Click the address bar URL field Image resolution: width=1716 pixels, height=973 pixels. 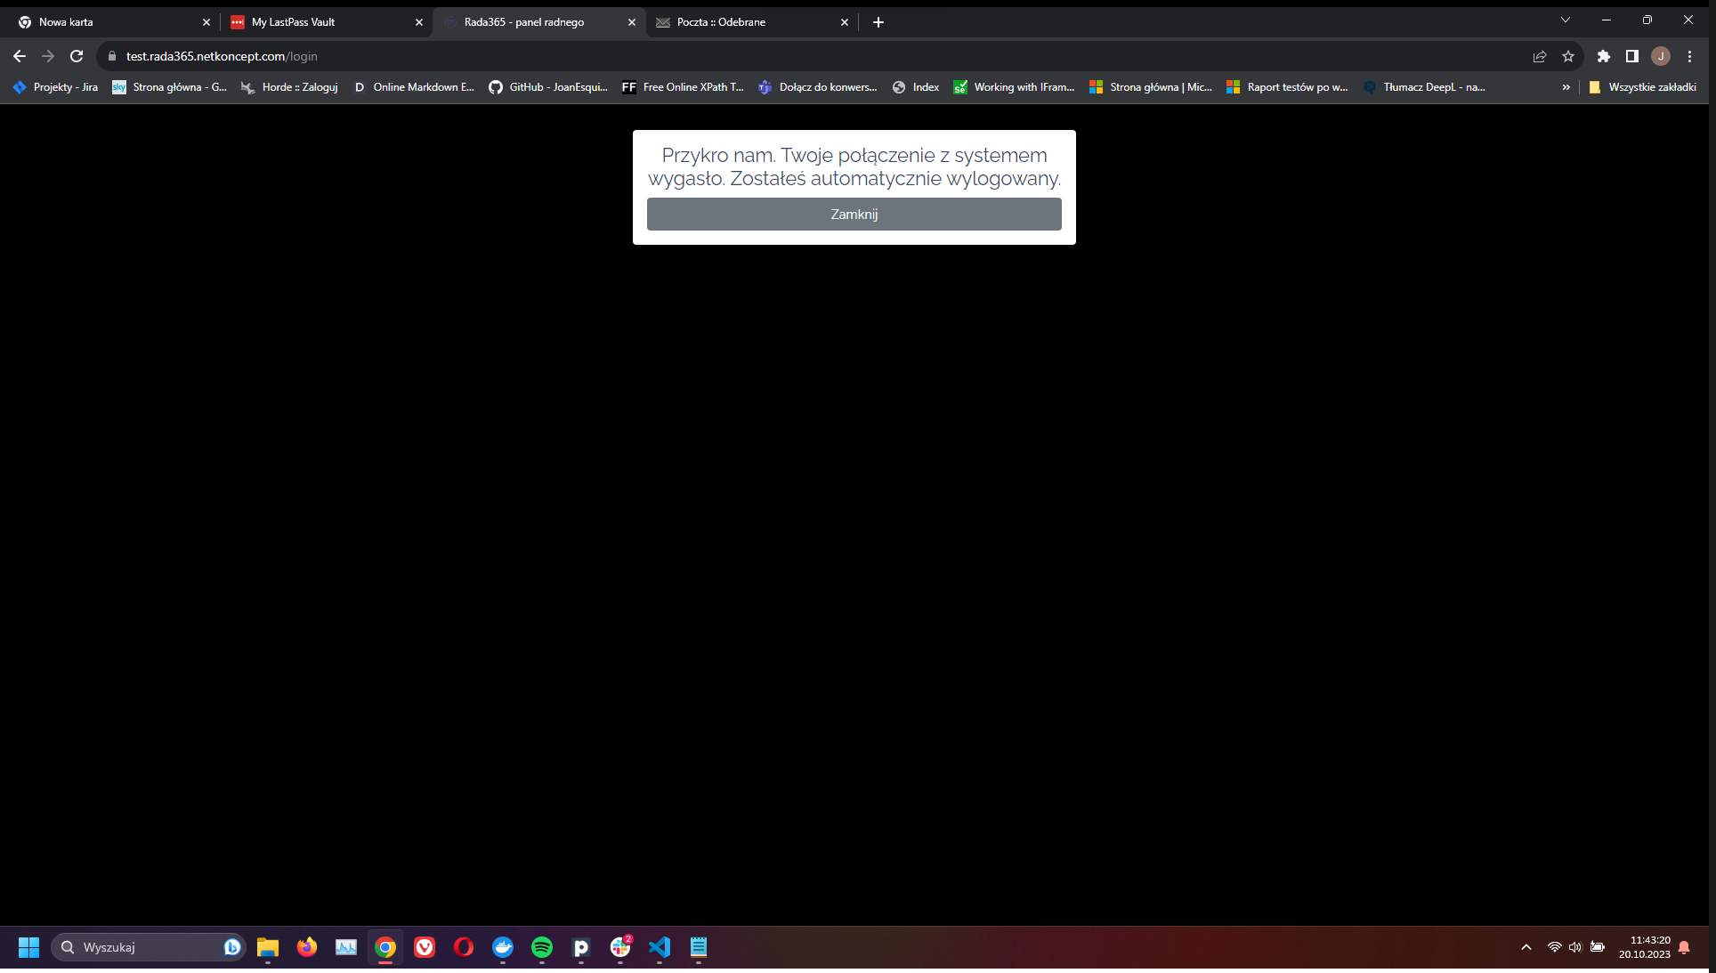tap(623, 56)
